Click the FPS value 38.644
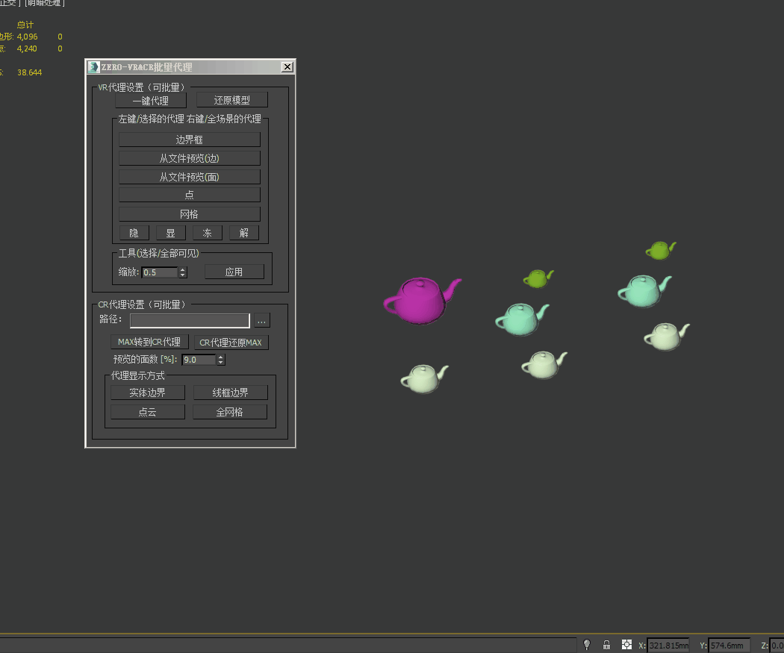The height and width of the screenshot is (653, 784). pyautogui.click(x=30, y=72)
